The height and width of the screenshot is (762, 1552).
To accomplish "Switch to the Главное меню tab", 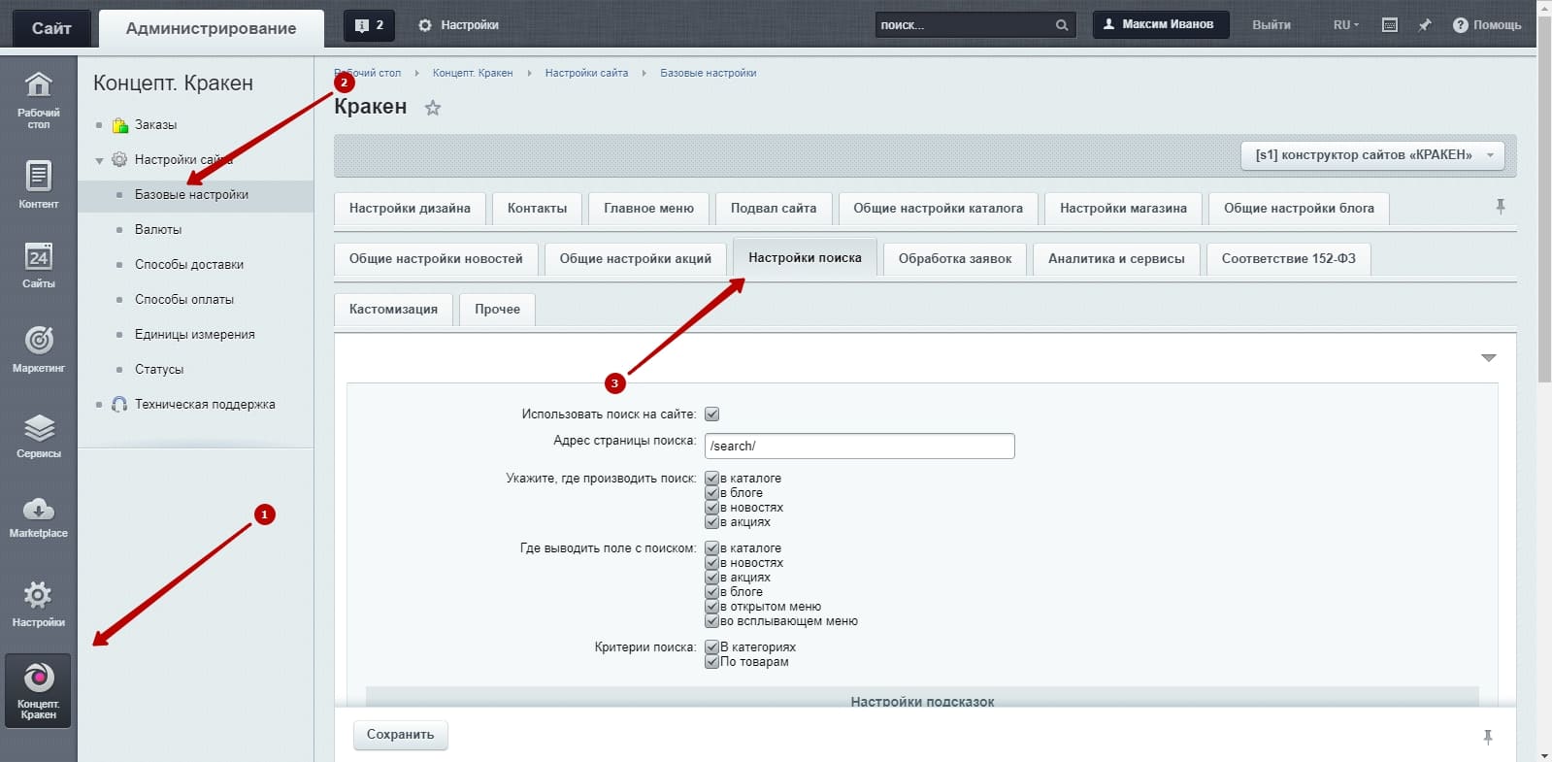I will 648,208.
